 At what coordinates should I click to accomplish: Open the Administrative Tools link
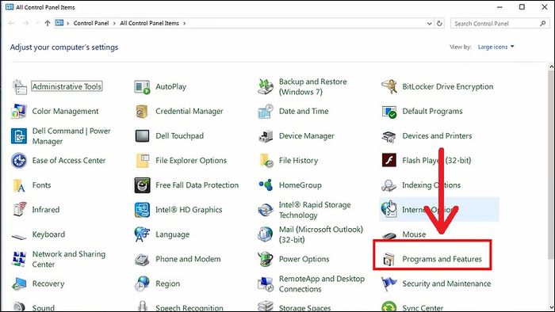[x=67, y=86]
